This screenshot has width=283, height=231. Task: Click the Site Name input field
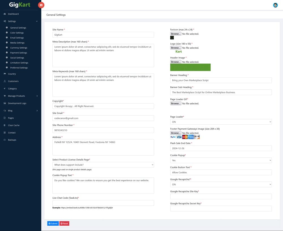pos(103,35)
